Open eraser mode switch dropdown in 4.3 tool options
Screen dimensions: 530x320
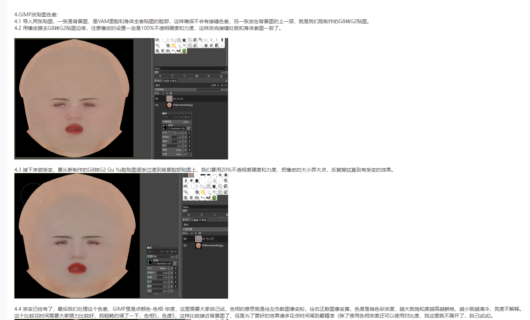(174, 252)
